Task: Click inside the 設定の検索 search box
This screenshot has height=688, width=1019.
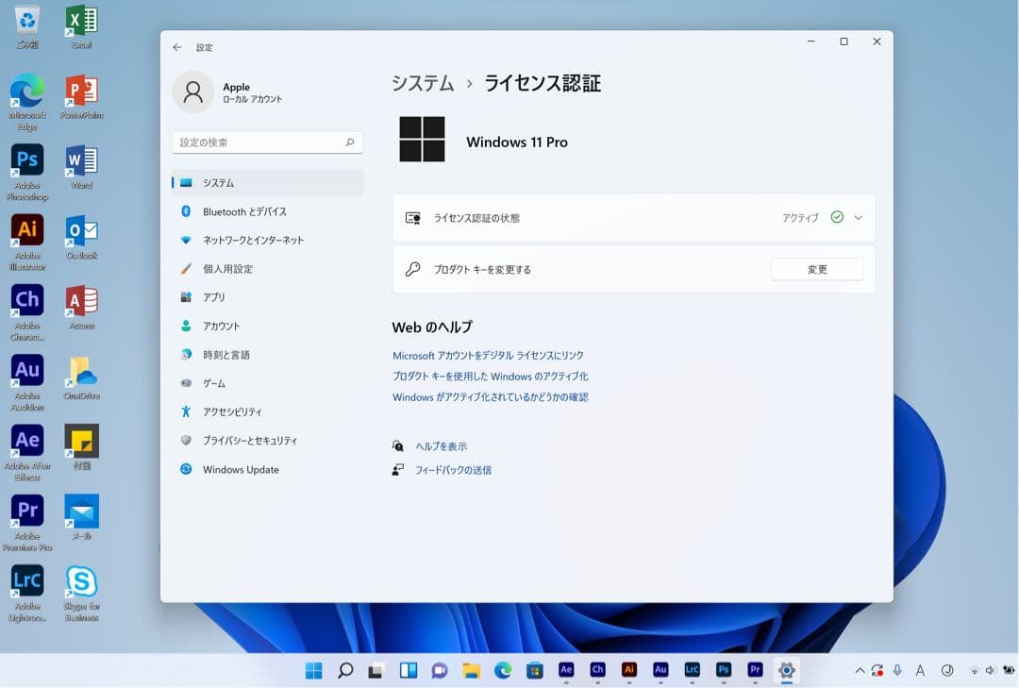Action: [x=267, y=142]
